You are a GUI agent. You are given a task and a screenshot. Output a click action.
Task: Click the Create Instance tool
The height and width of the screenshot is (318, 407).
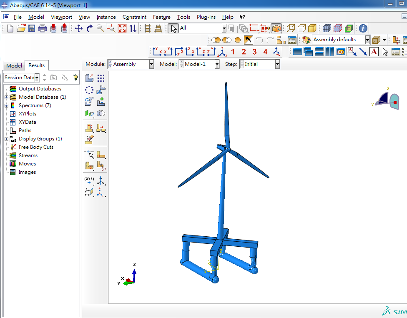[89, 78]
